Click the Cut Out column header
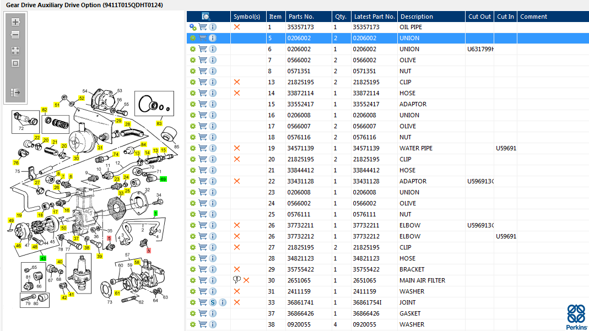The height and width of the screenshot is (331, 589). pyautogui.click(x=480, y=17)
